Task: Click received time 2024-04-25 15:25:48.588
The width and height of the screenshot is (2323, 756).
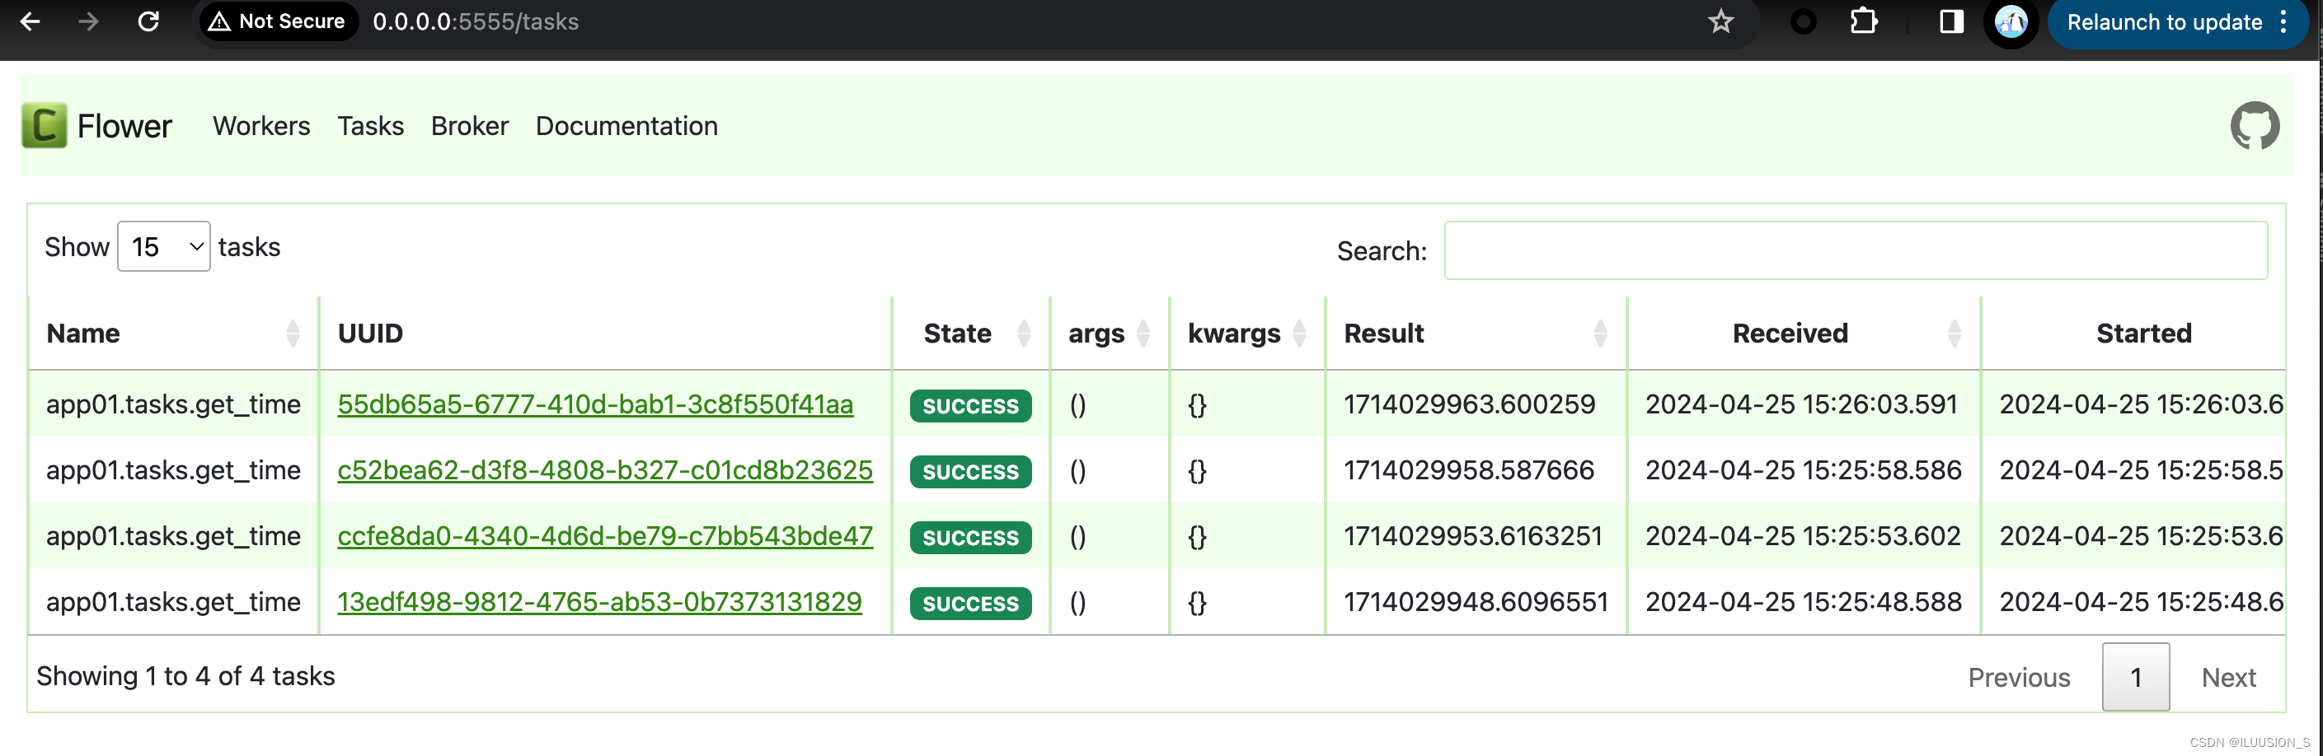Action: pos(1804,602)
